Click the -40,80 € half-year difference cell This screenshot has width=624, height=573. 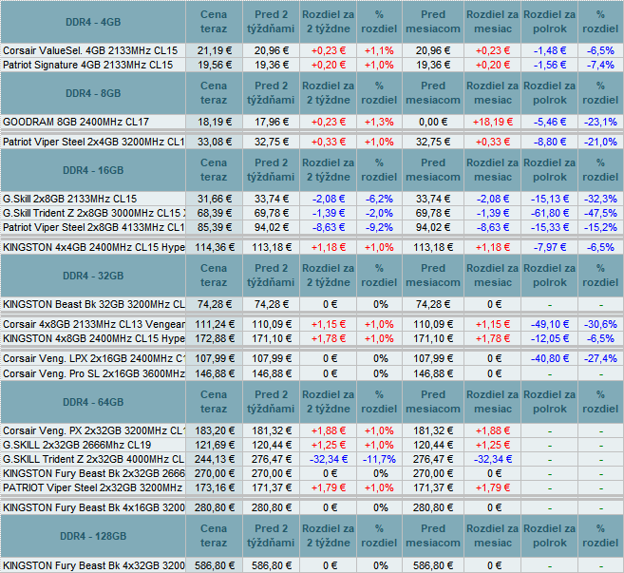[x=550, y=358]
